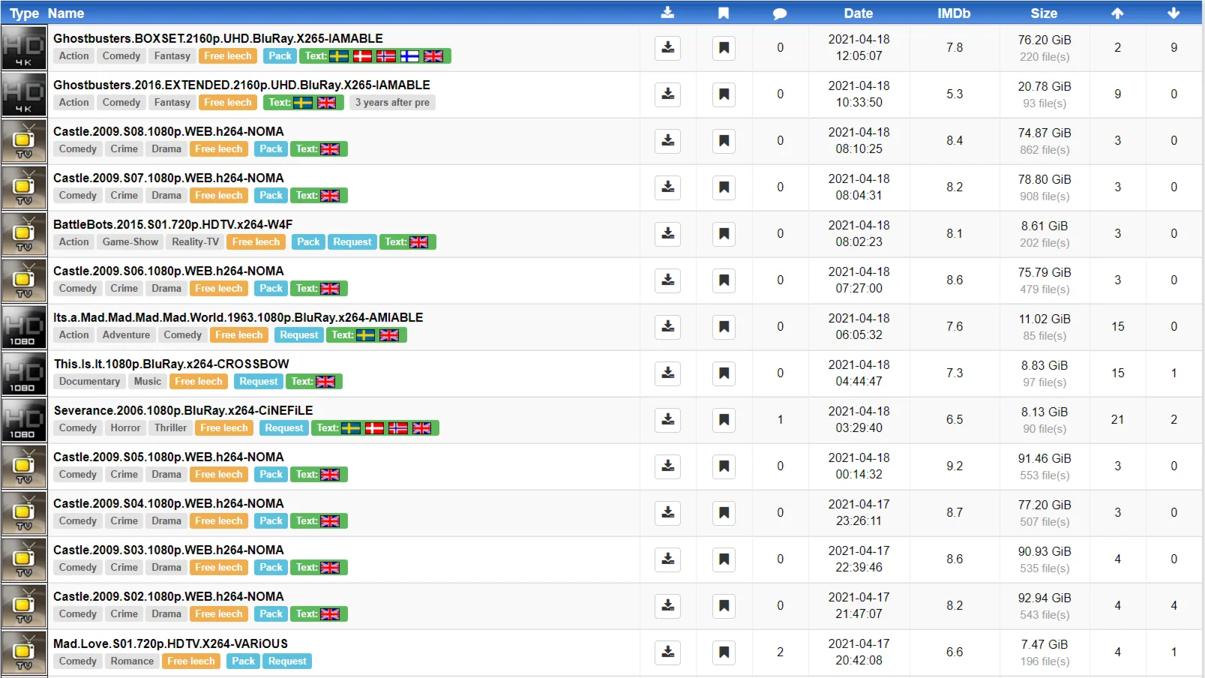Download Castle 2009 S08 torrent
The height and width of the screenshot is (678, 1205).
[667, 141]
